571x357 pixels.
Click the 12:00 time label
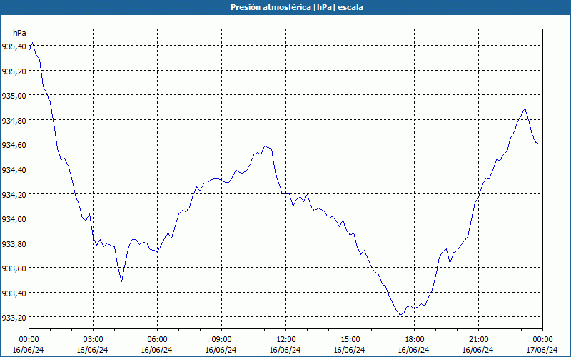click(286, 340)
